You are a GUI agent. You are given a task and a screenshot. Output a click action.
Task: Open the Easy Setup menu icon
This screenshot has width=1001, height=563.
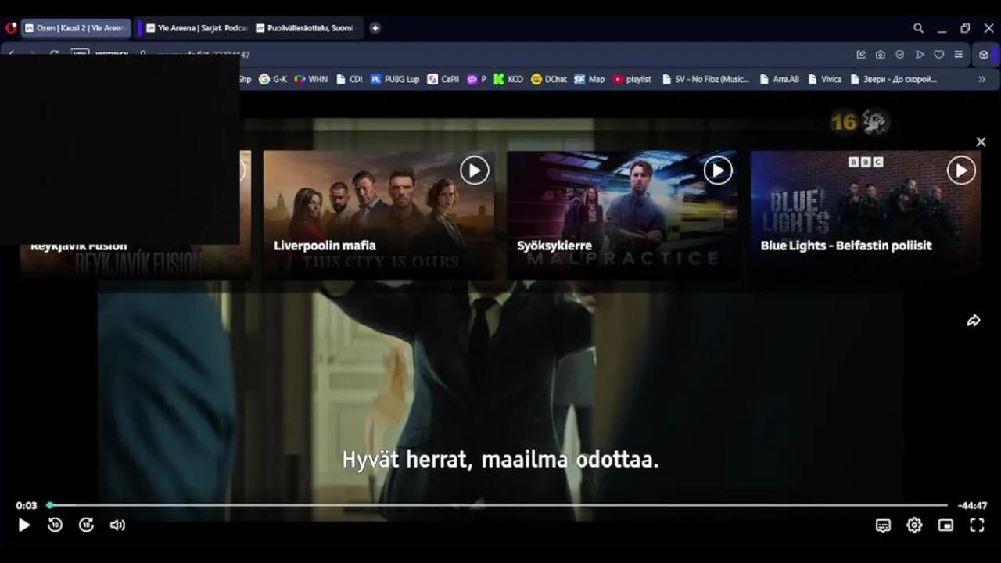[x=959, y=55]
